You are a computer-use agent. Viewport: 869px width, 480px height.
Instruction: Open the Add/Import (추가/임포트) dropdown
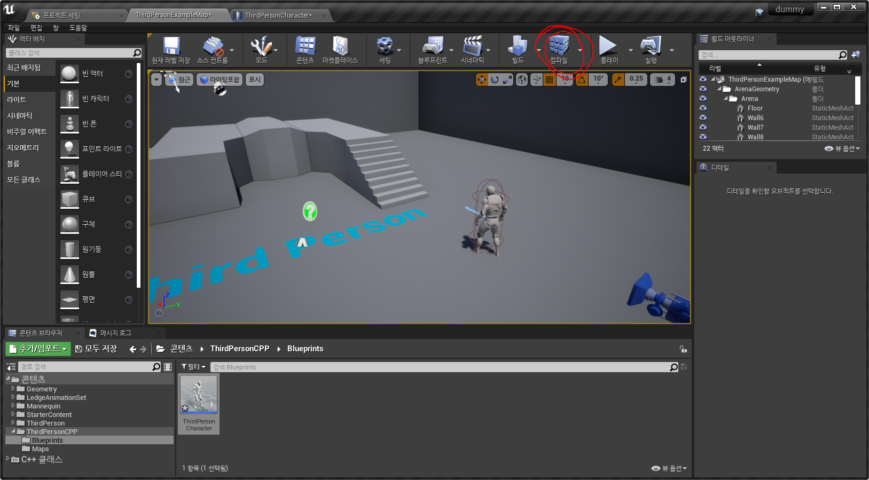38,349
